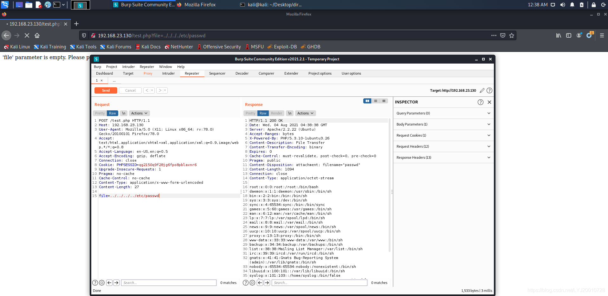Expand Request Headers (12) section
This screenshot has width=608, height=296.
pos(443,146)
